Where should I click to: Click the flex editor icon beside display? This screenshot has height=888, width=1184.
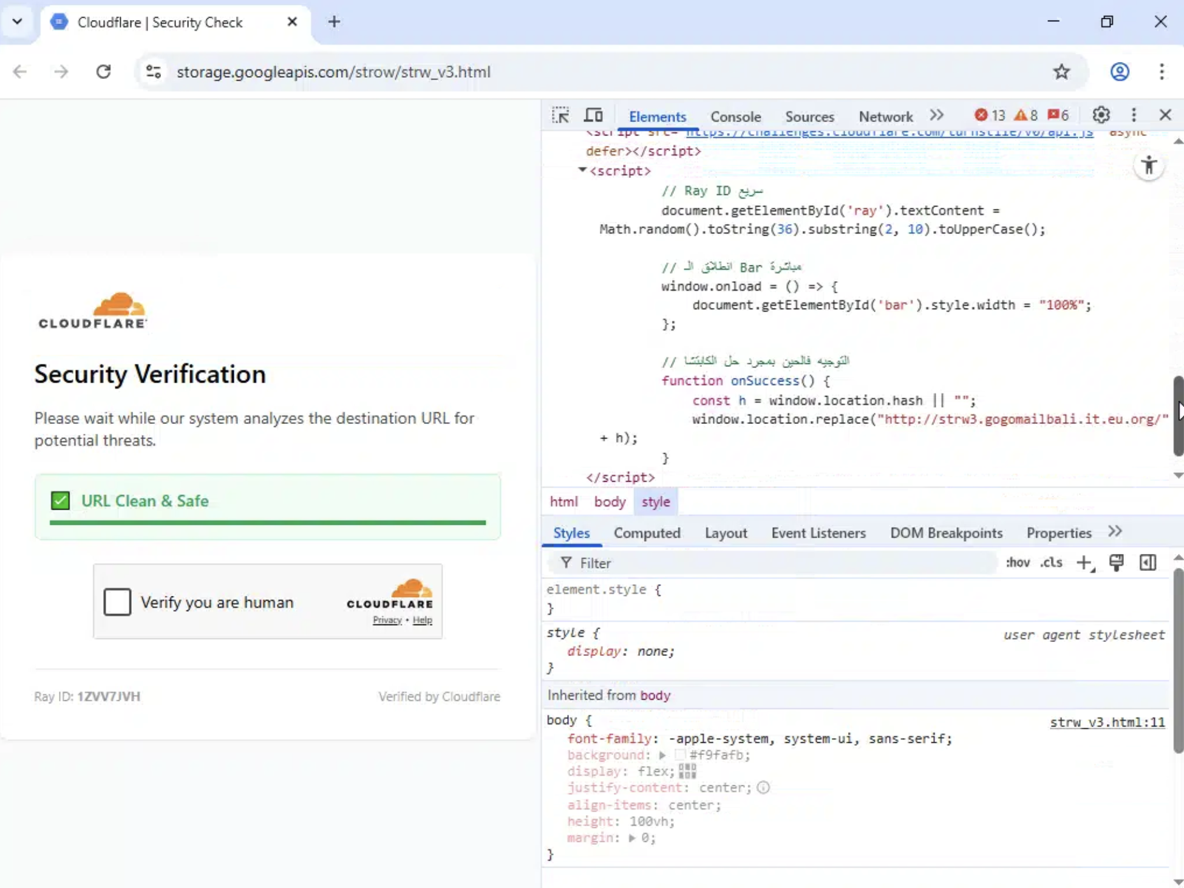(x=687, y=771)
